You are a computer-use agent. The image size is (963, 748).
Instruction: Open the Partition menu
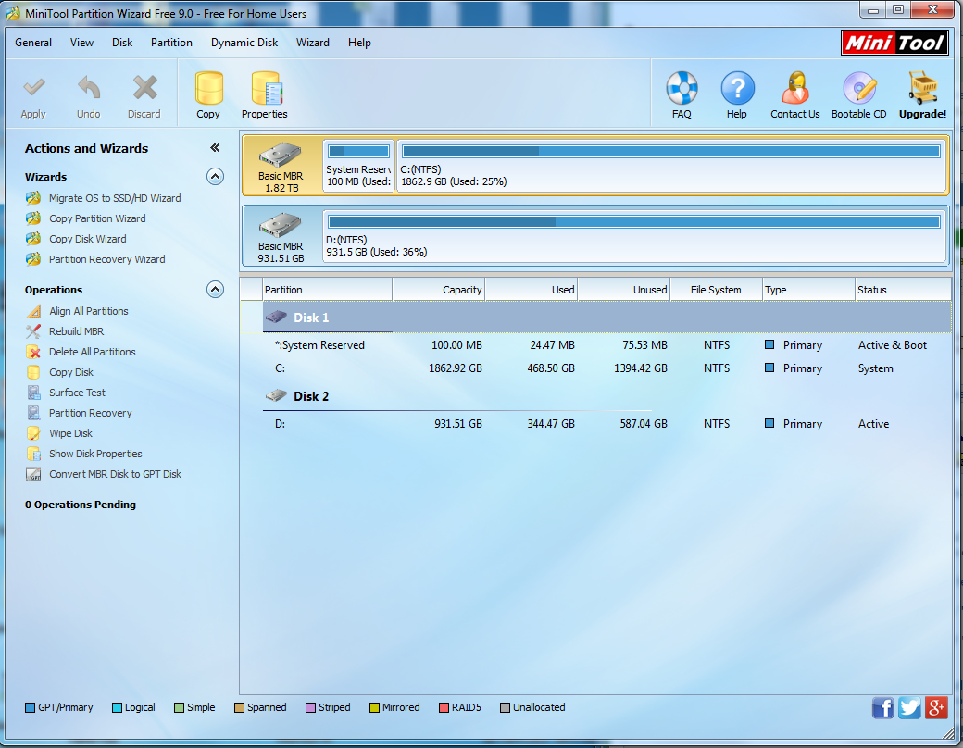pos(171,43)
